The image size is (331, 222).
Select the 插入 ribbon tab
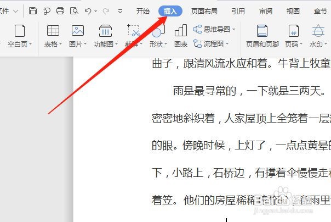click(170, 11)
